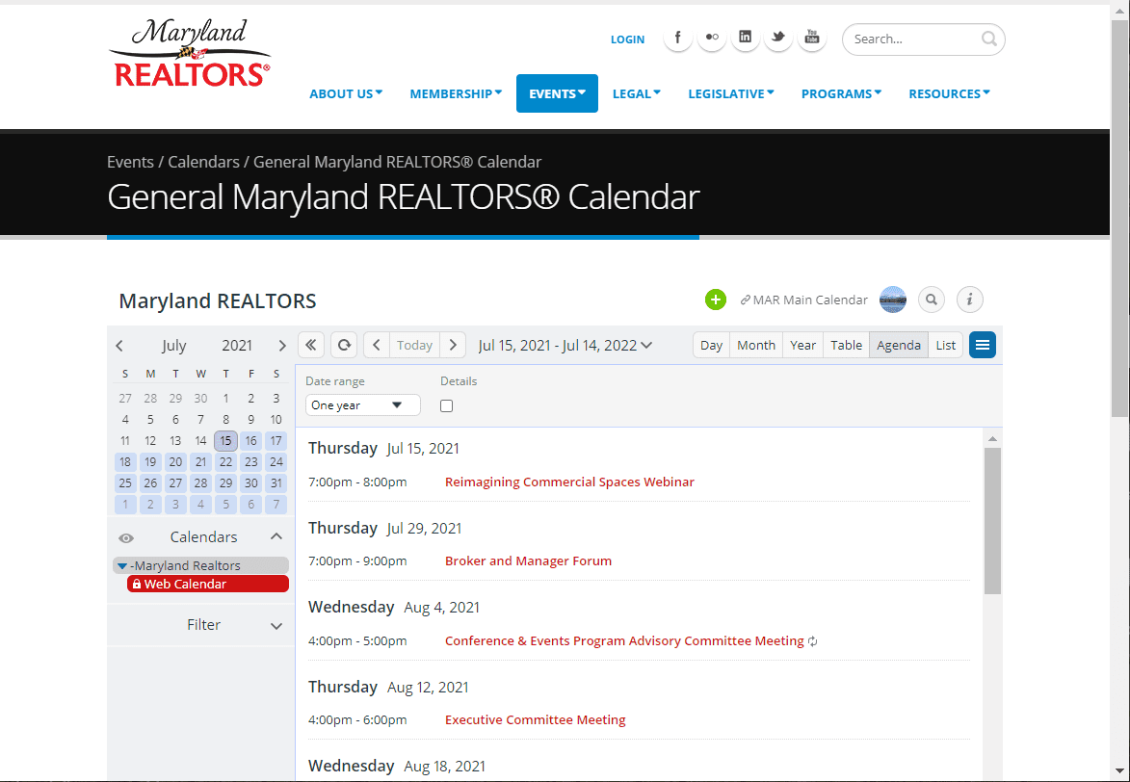Open Reimagining Commercial Spaces Webinar event
This screenshot has height=782, width=1130.
point(569,482)
